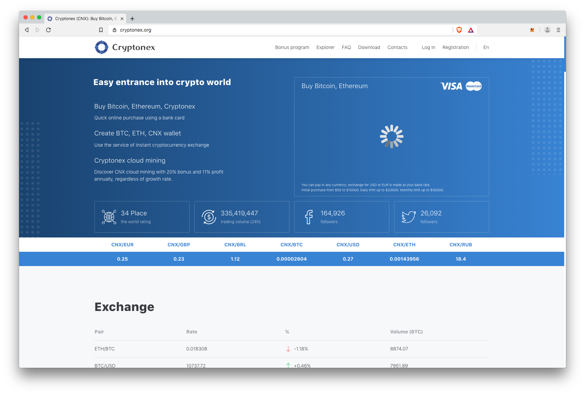Click the Buy Bitcoin, Ethereum widget title
The width and height of the screenshot is (585, 395).
tap(334, 86)
